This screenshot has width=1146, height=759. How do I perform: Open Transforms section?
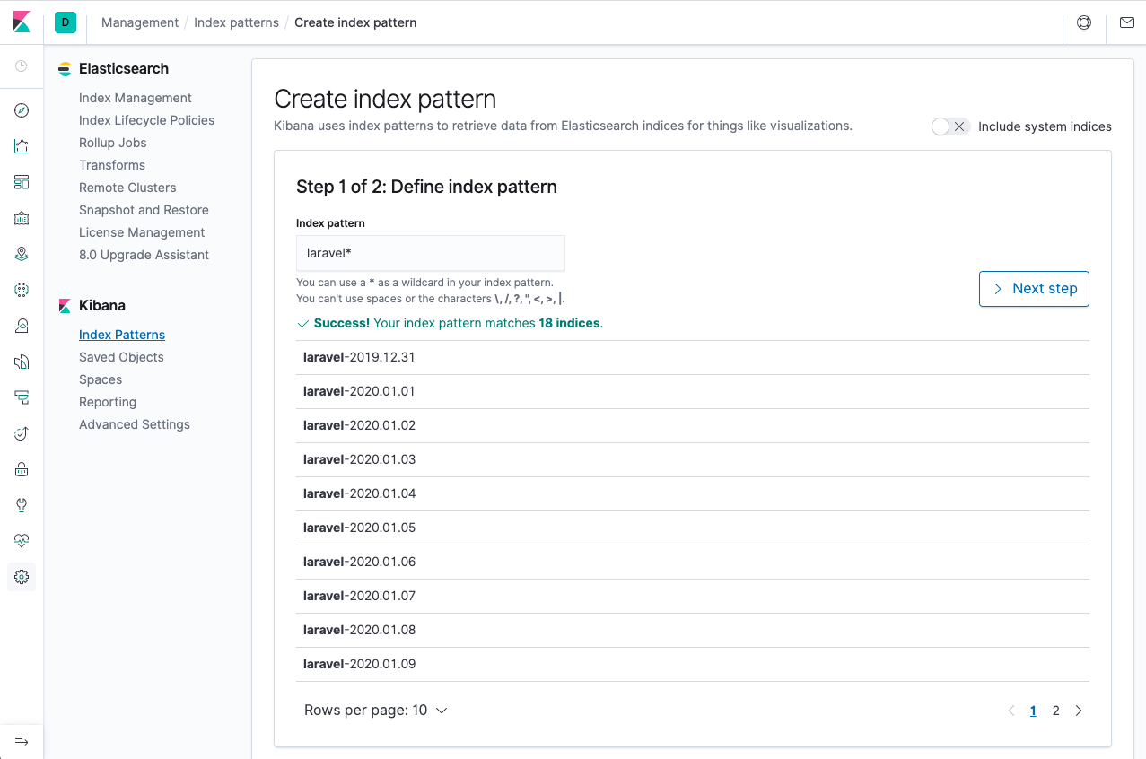[x=112, y=165]
